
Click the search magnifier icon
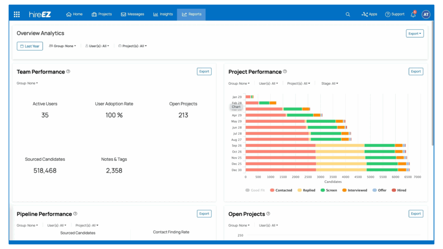(348, 14)
